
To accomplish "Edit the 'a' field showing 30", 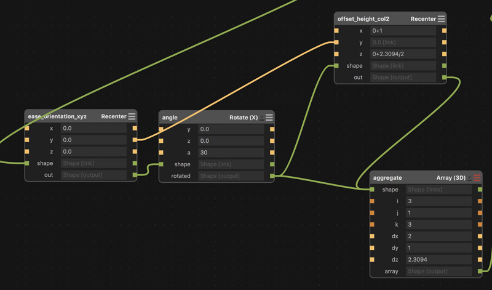I will point(231,152).
